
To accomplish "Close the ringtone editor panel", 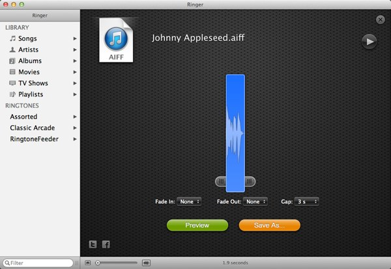I will click(381, 20).
